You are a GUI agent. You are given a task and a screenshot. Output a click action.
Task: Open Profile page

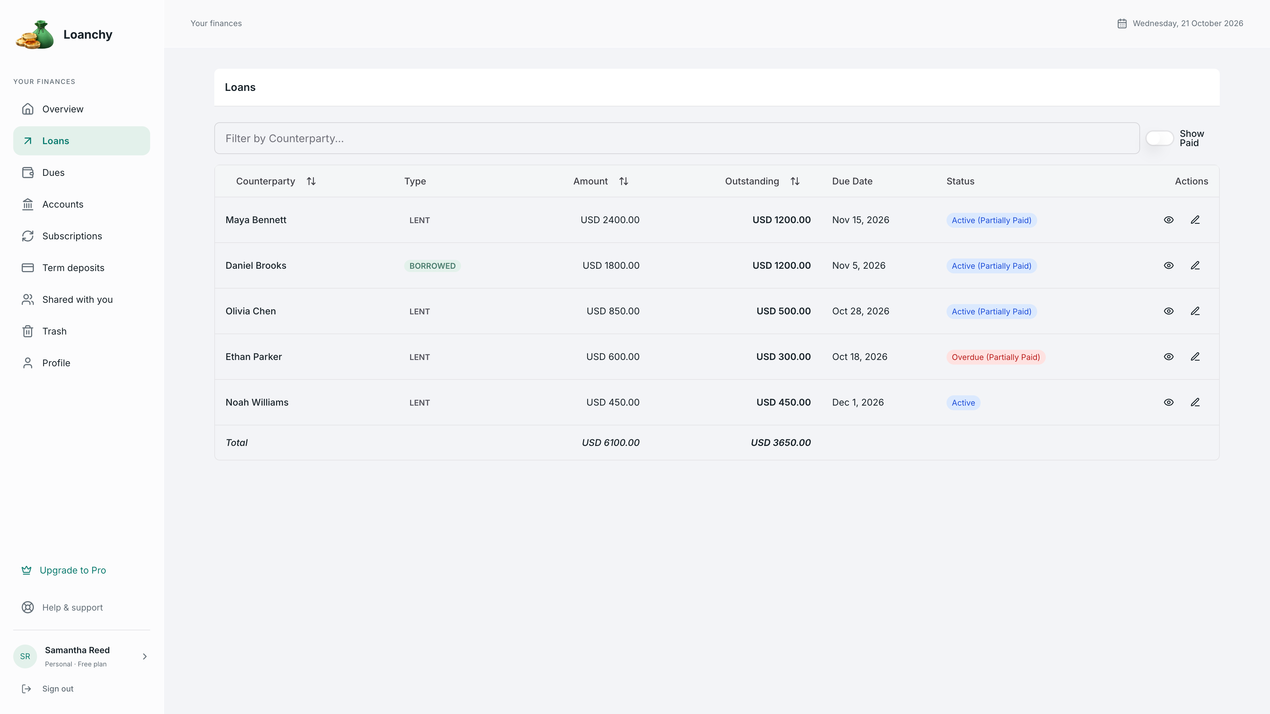[x=81, y=363]
